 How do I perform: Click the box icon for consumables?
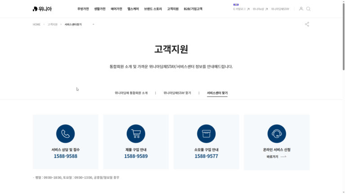tap(206, 134)
